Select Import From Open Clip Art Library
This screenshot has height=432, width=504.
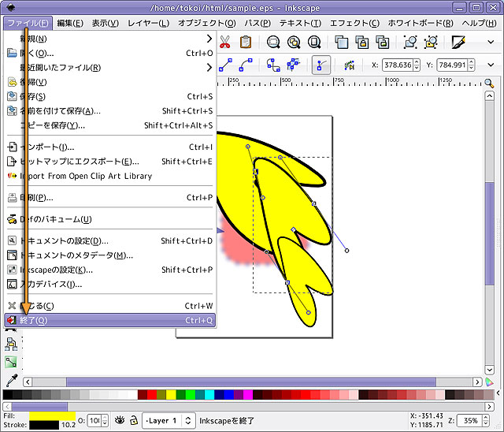point(85,176)
